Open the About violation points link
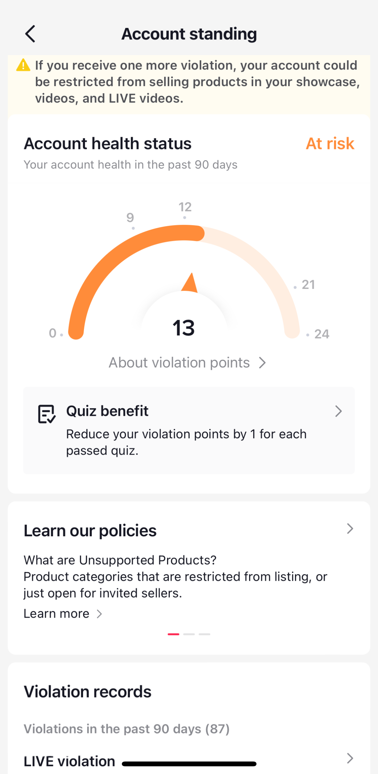 click(x=179, y=363)
